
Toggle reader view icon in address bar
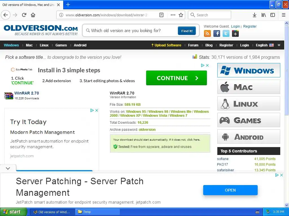161,15
